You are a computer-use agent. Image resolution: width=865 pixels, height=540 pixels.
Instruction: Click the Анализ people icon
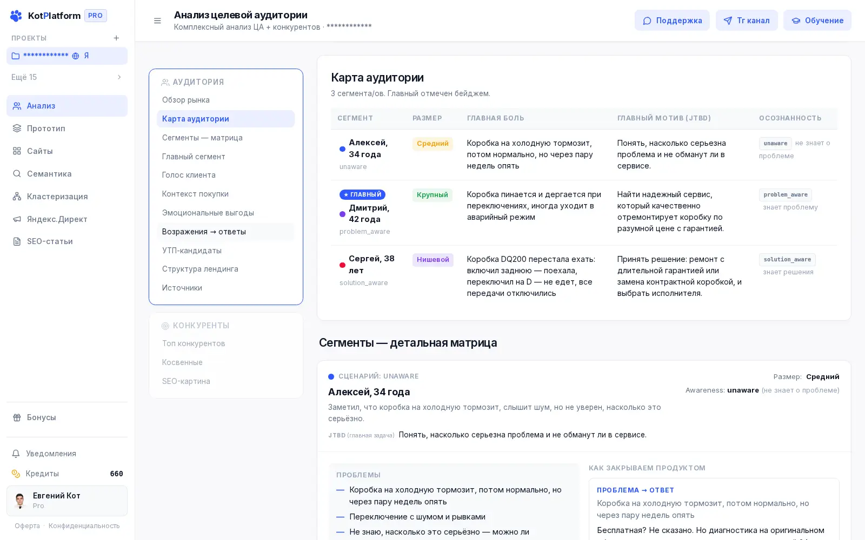tap(17, 106)
